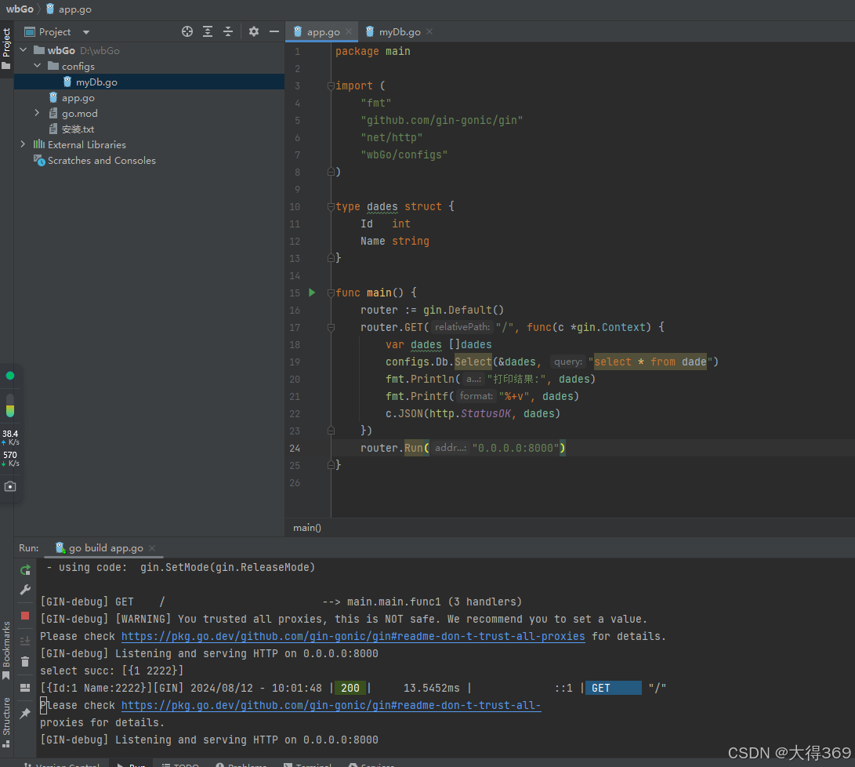Click main() breadcrumb below editor
Image resolution: width=855 pixels, height=767 pixels.
(307, 528)
